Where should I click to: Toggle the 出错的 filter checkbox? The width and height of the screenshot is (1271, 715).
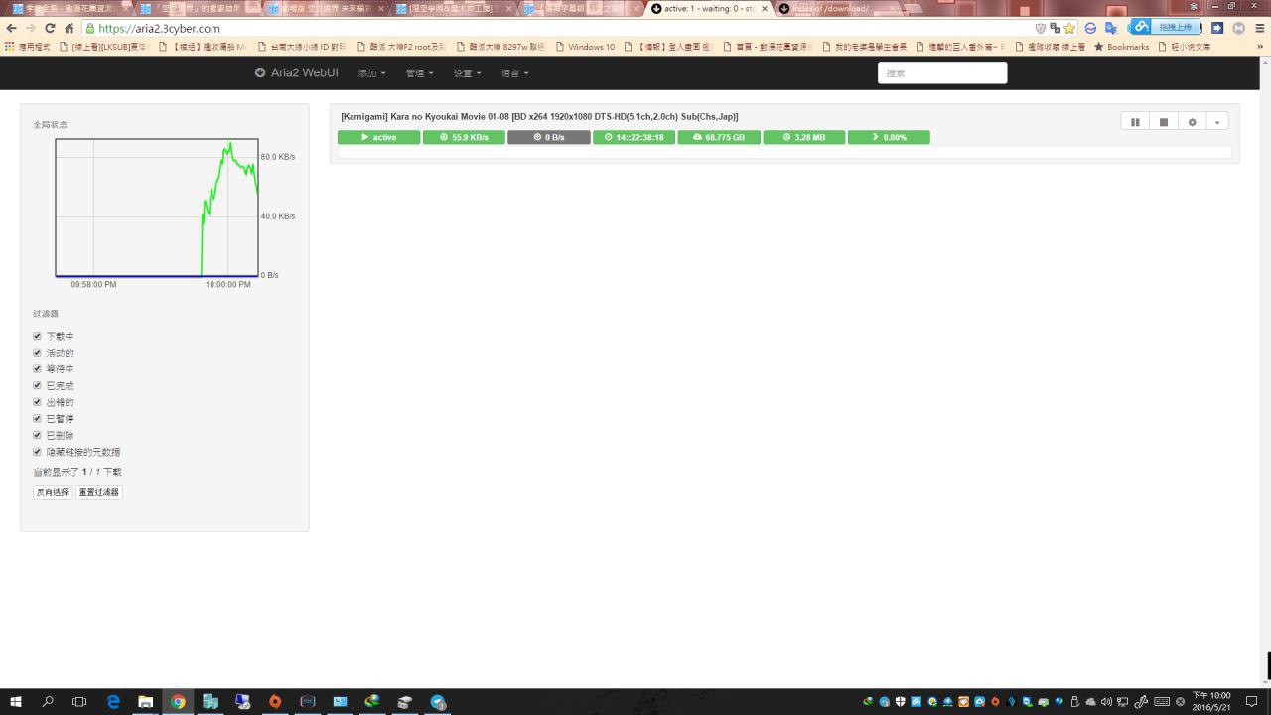point(38,402)
